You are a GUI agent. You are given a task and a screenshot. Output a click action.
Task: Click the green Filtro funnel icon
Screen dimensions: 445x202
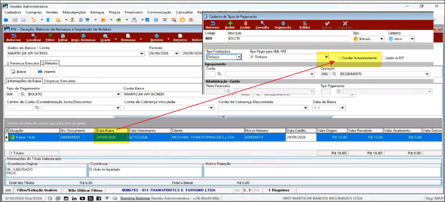click(x=50, y=36)
